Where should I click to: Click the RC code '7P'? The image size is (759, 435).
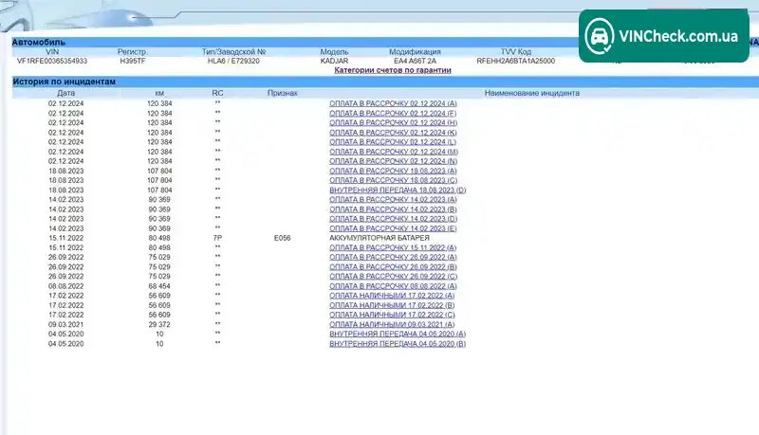218,238
